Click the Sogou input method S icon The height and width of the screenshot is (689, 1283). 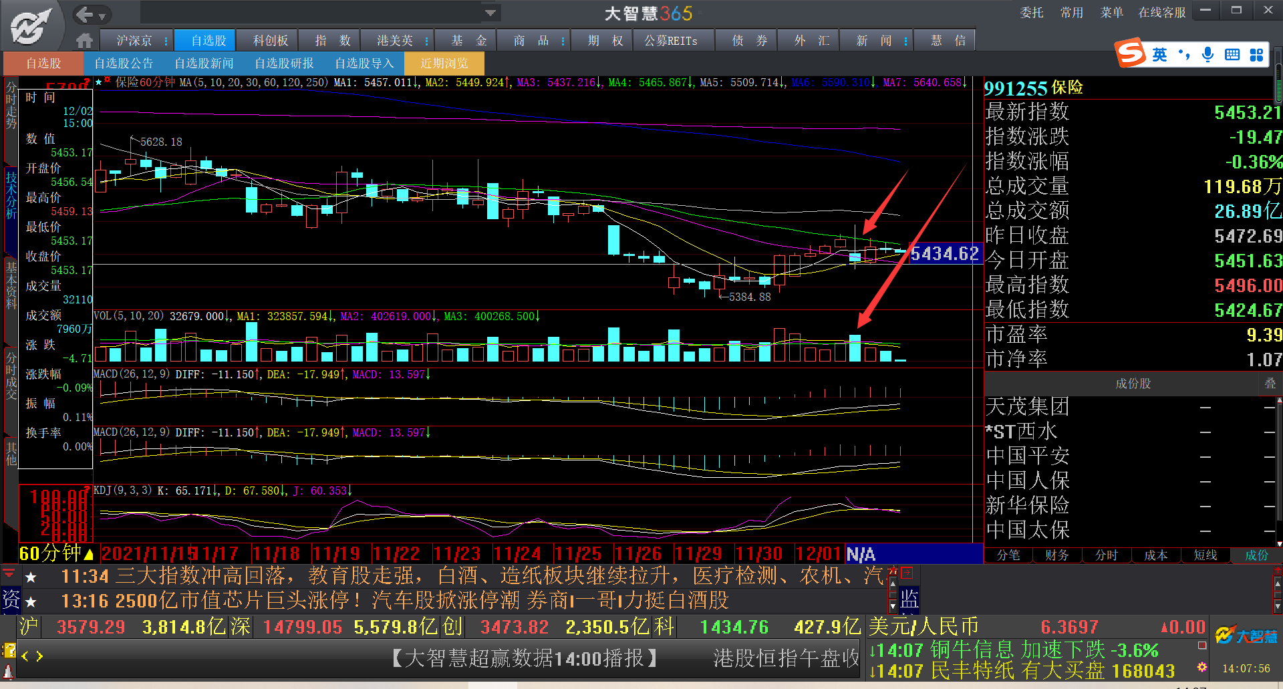click(1131, 53)
